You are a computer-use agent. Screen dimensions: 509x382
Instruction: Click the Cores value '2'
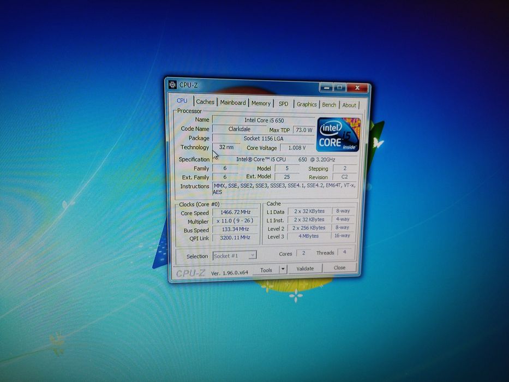tap(303, 253)
